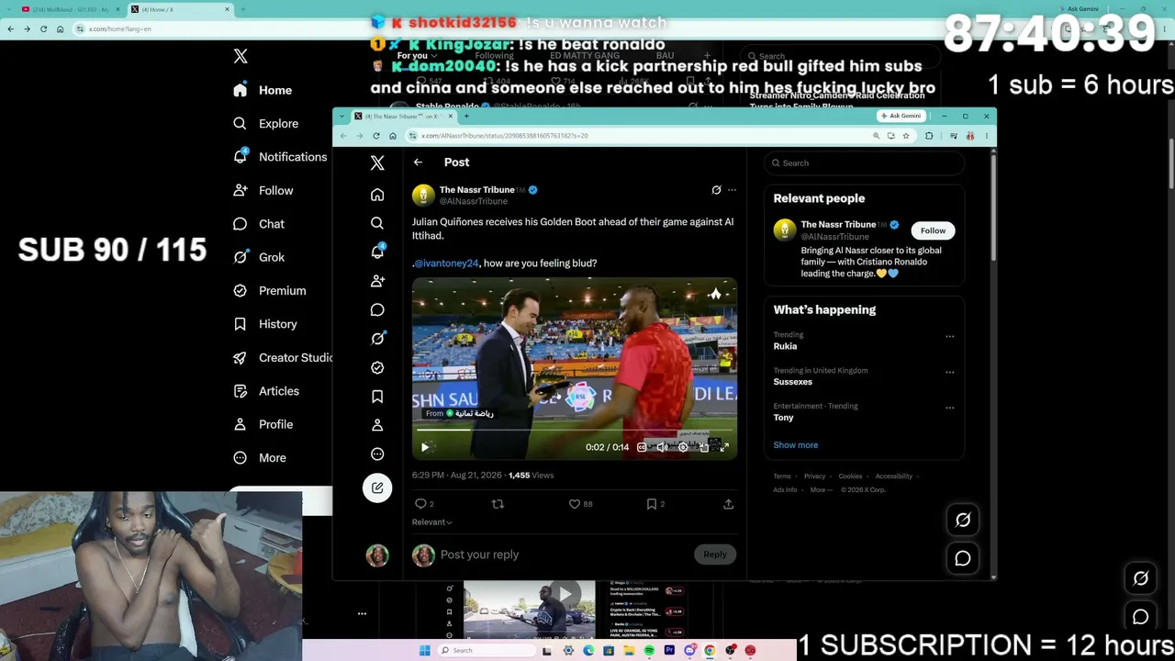Open the tab search chevron in front browser
Screen dimensions: 1175x661
pyautogui.click(x=343, y=117)
